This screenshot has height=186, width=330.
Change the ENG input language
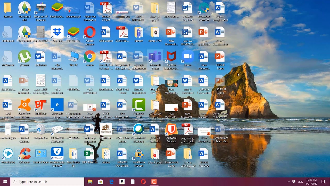click(x=300, y=182)
